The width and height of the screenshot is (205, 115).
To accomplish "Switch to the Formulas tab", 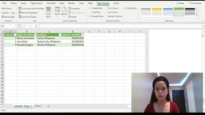I will tap(51, 3).
